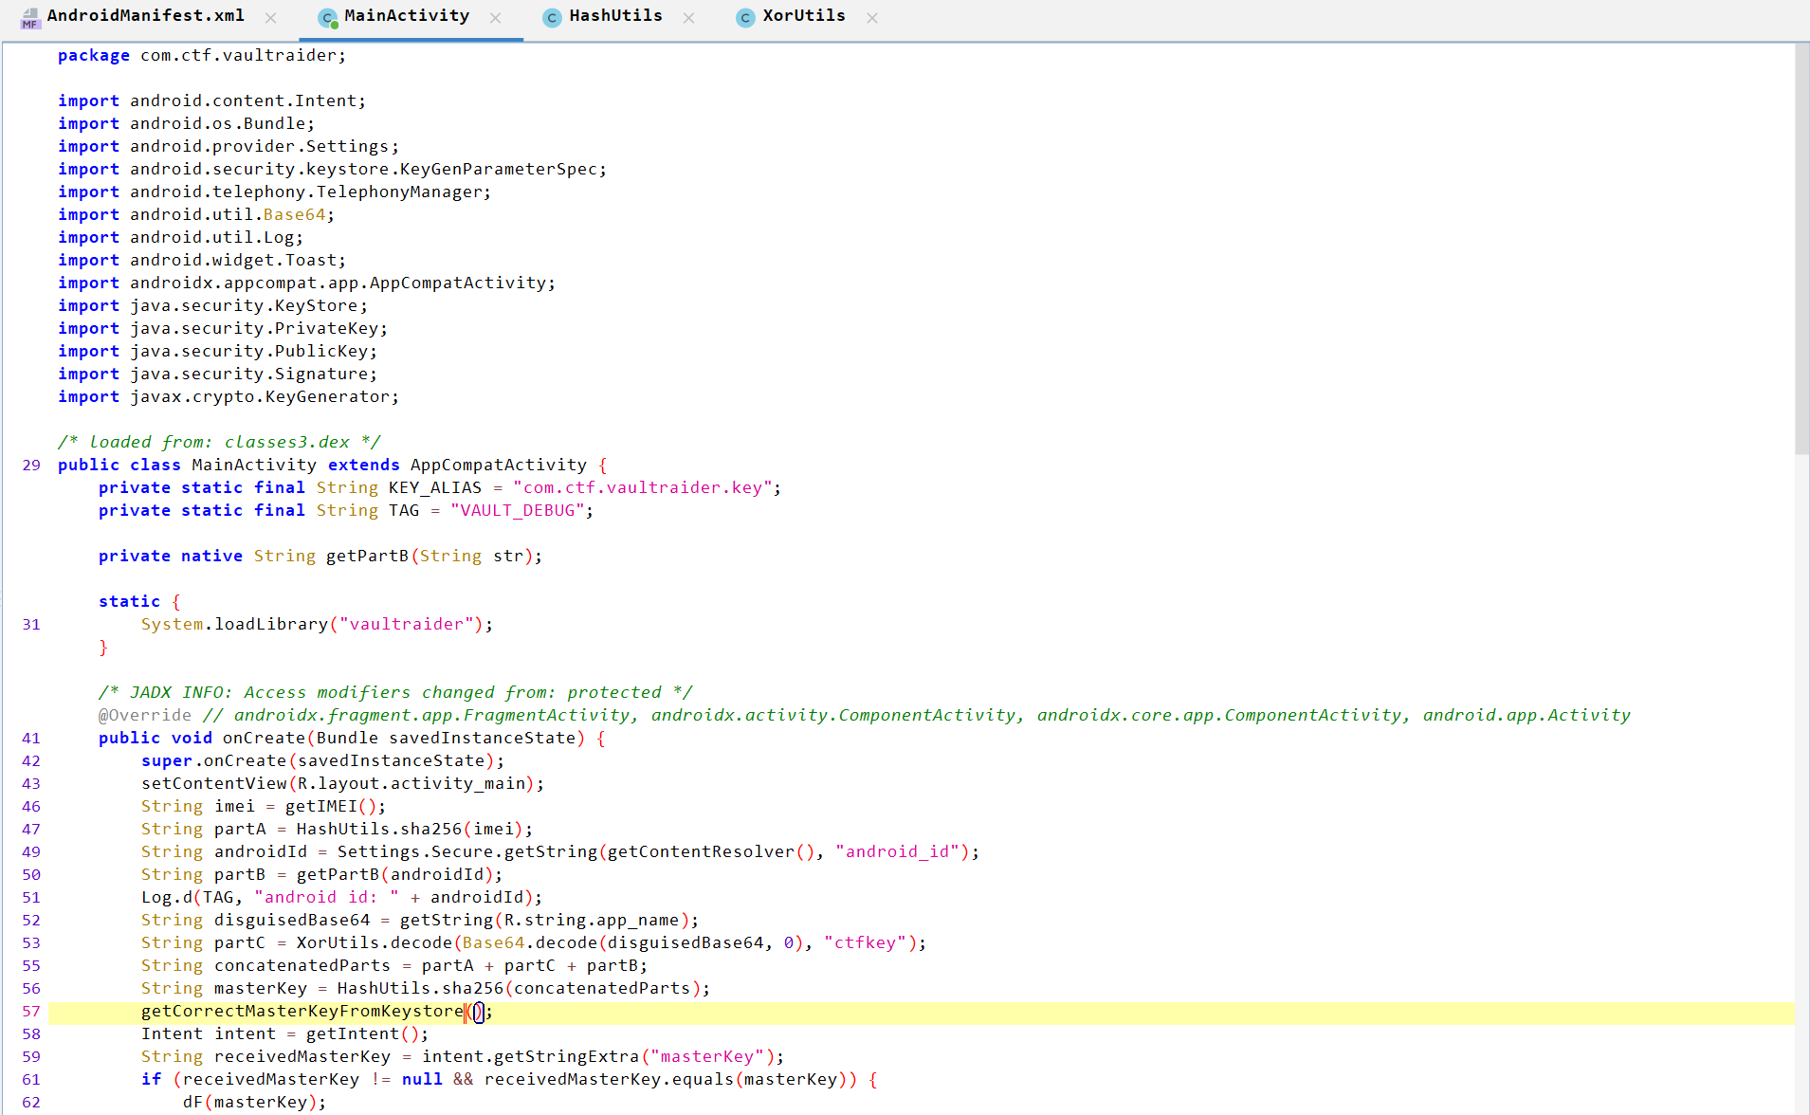
Task: Click getCorrectMasterKeyFromKeystore call on highlighted line
Action: coord(302,1011)
